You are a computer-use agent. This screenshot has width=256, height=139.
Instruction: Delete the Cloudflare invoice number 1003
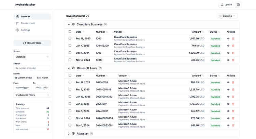[233, 38]
